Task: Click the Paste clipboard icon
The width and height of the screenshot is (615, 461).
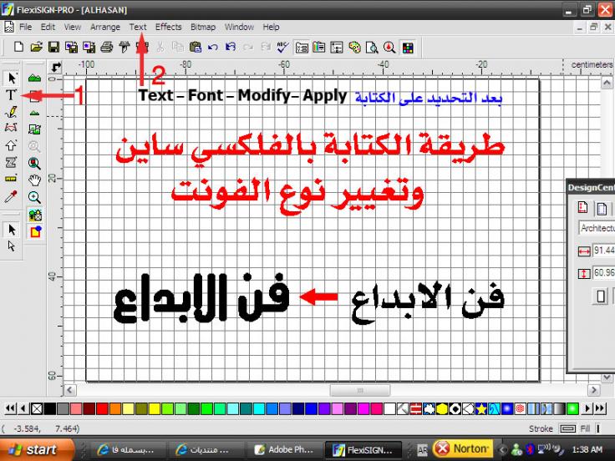Action: (x=194, y=48)
